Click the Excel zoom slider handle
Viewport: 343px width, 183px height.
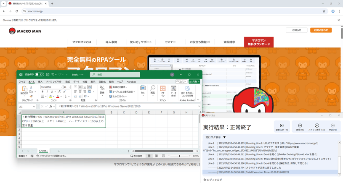pos(179,156)
